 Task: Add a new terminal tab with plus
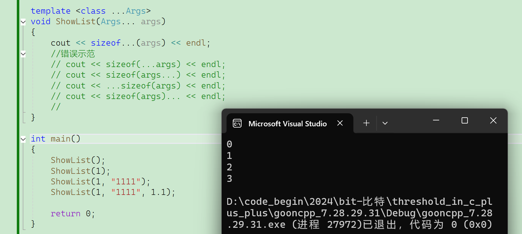pyautogui.click(x=366, y=123)
